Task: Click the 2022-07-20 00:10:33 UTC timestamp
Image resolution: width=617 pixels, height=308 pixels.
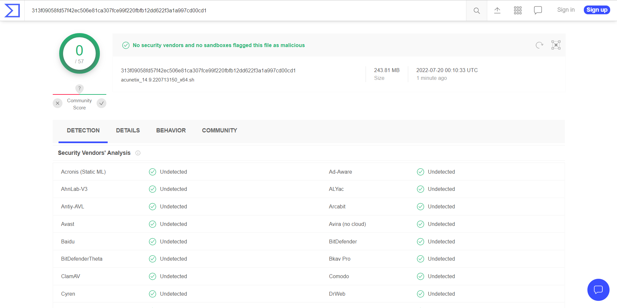Action: 447,70
